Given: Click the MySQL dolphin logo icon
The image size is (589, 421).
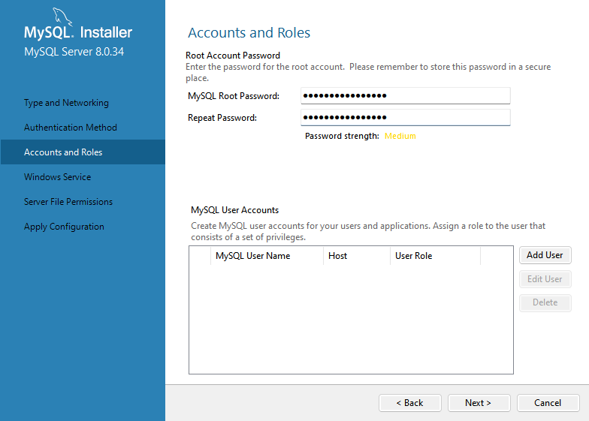Looking at the screenshot, I should point(62,17).
